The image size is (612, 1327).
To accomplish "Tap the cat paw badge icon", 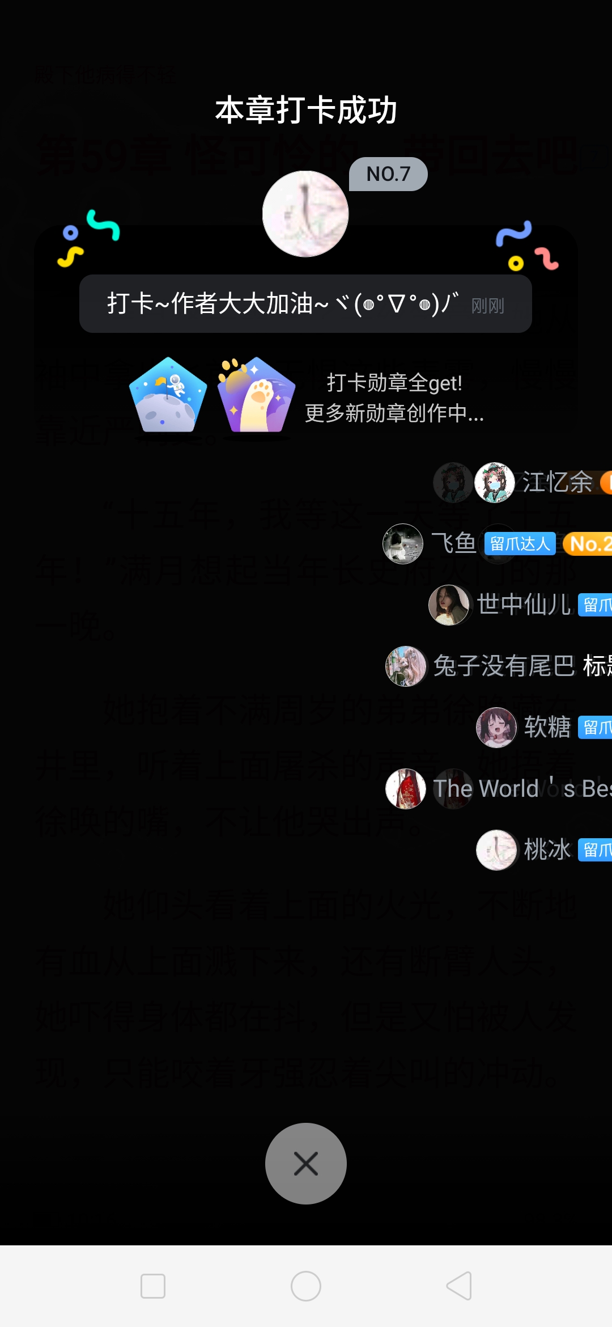I will pyautogui.click(x=257, y=395).
